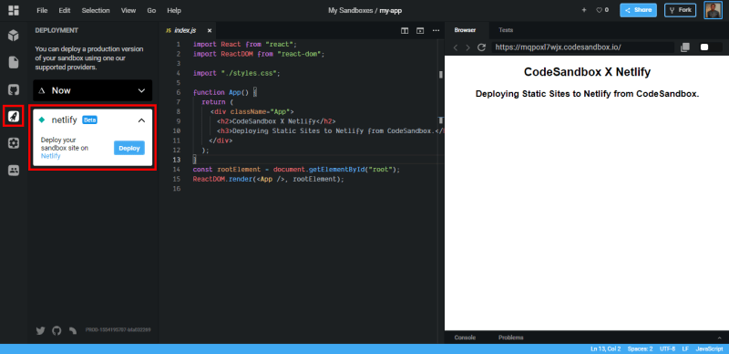
Task: Open the Edit menu
Action: click(x=65, y=10)
